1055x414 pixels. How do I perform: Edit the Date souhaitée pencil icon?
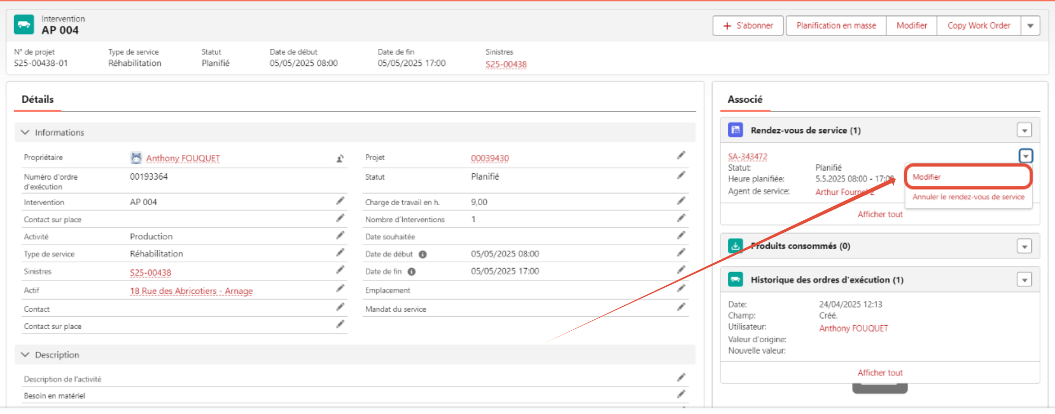681,236
